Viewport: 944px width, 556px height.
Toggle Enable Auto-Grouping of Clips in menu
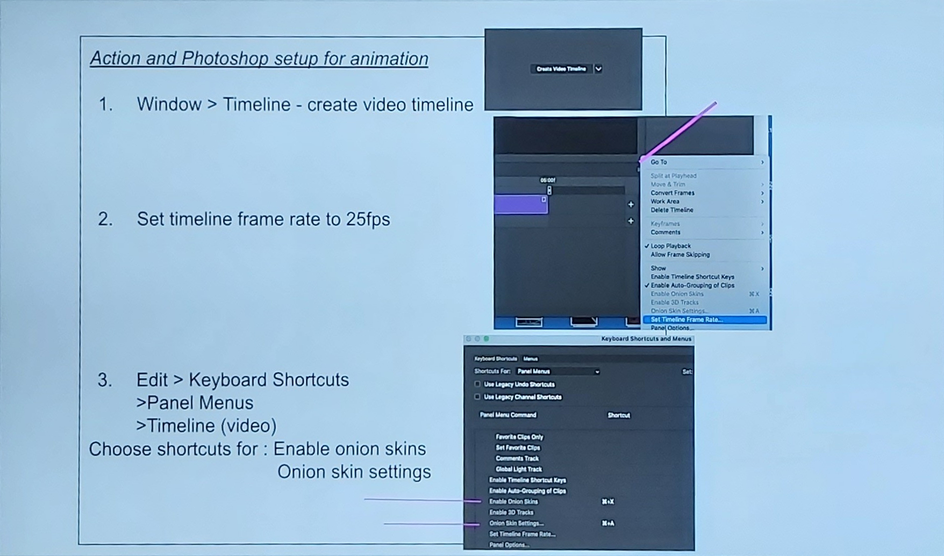click(704, 285)
